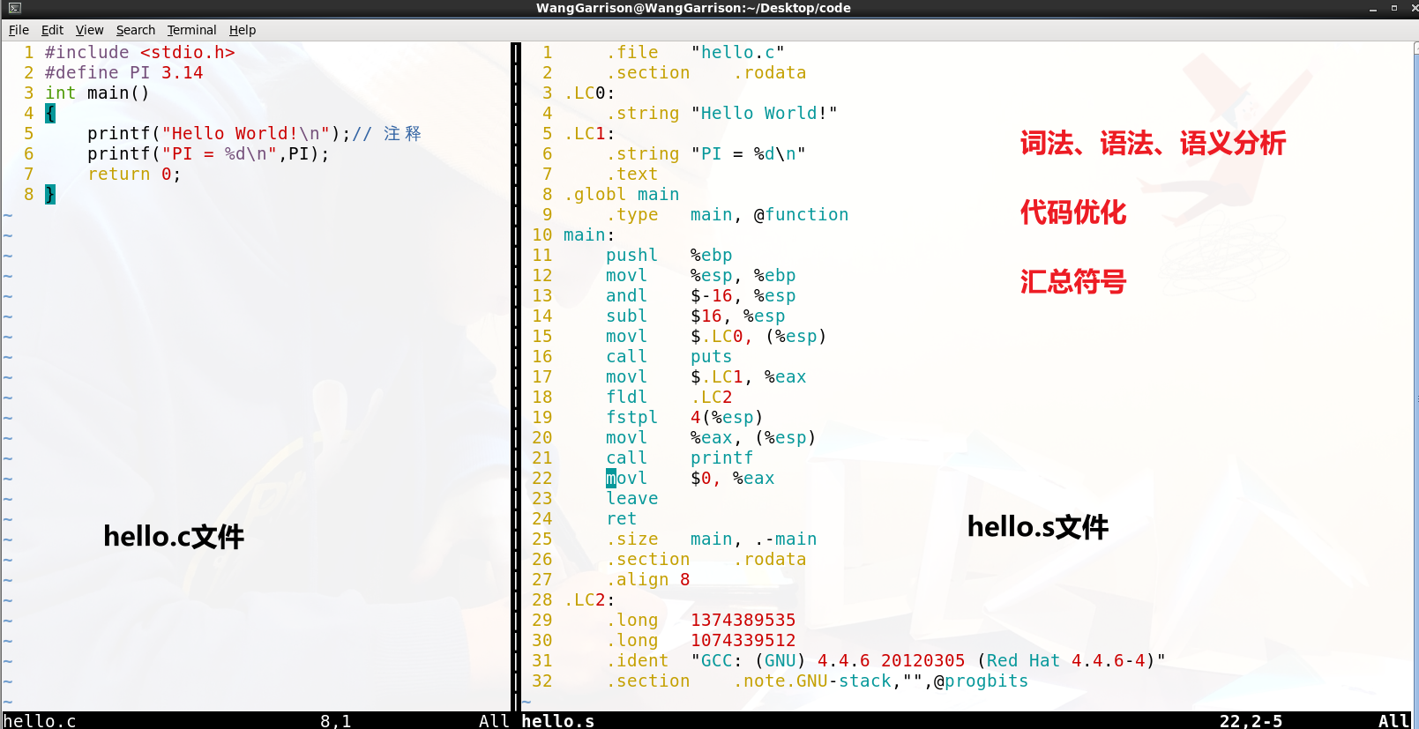Image resolution: width=1419 pixels, height=729 pixels.
Task: Click the 'return 0;' line
Action: click(x=134, y=174)
